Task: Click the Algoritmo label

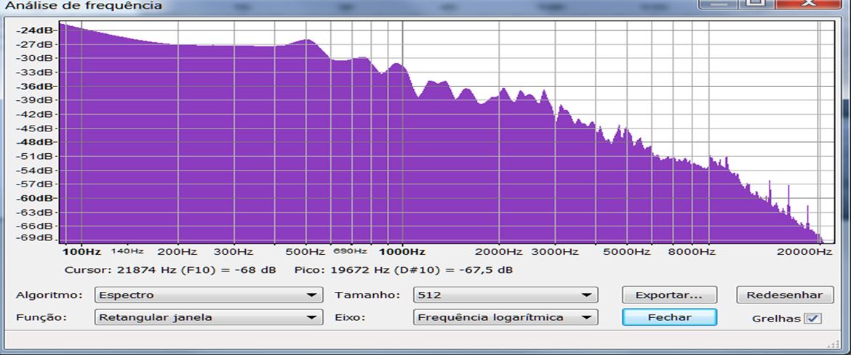Action: (x=49, y=295)
